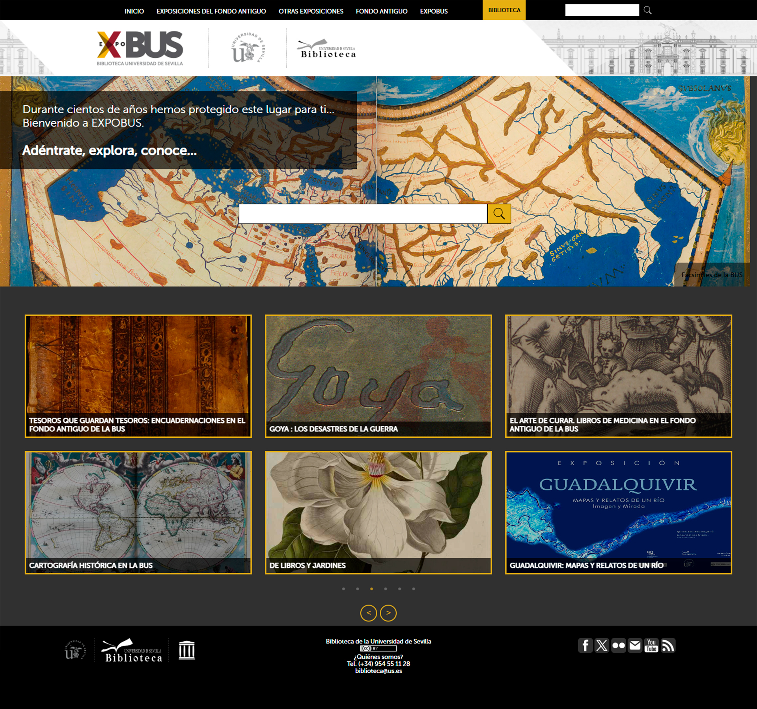Focus the top bar search field
The image size is (757, 709).
click(x=602, y=10)
